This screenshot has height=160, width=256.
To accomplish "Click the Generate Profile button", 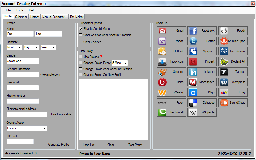I will 59,145.
